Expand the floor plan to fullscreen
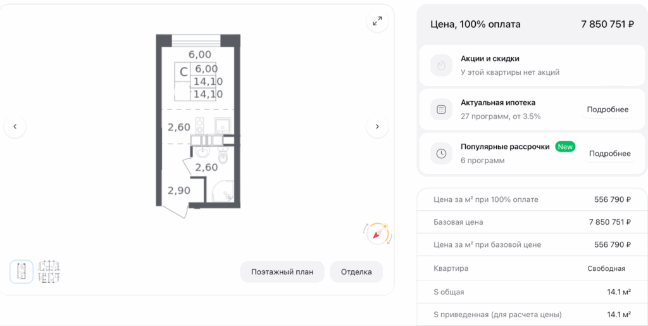Screen dimensions: 648x326 pos(378,22)
